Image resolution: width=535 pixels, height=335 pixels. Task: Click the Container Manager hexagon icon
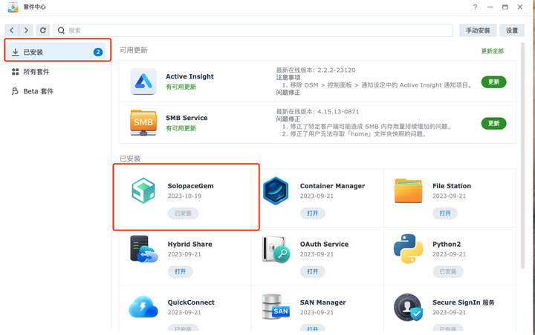(x=276, y=190)
